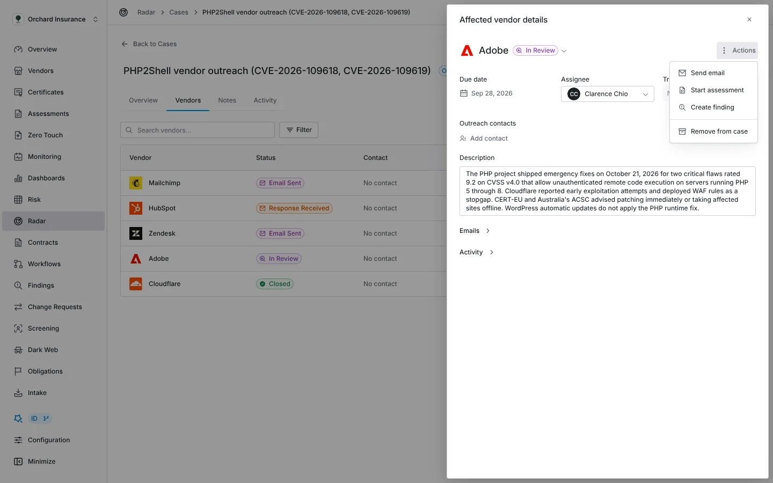Open the Intake download icon
The height and width of the screenshot is (483, 773).
pyautogui.click(x=18, y=393)
